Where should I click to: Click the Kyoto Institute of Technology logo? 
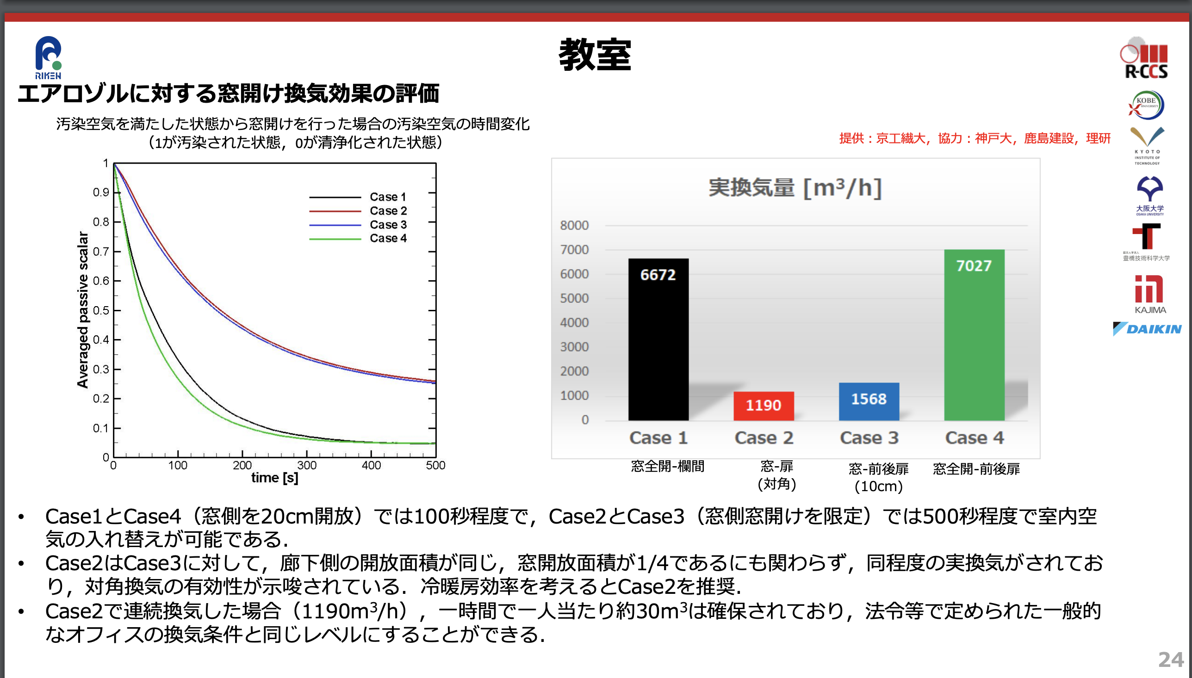[x=1147, y=146]
